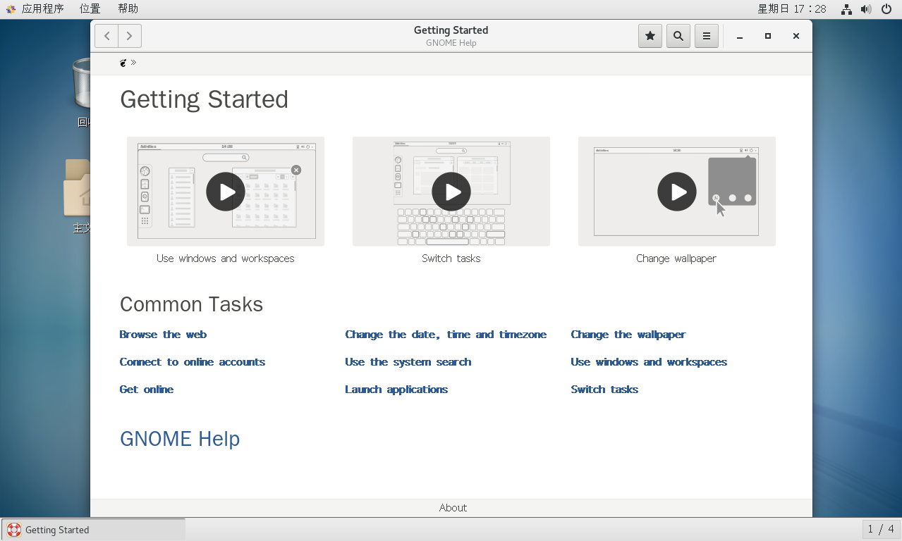
Task: Click the workspace switcher 1 / 4
Action: point(880,529)
